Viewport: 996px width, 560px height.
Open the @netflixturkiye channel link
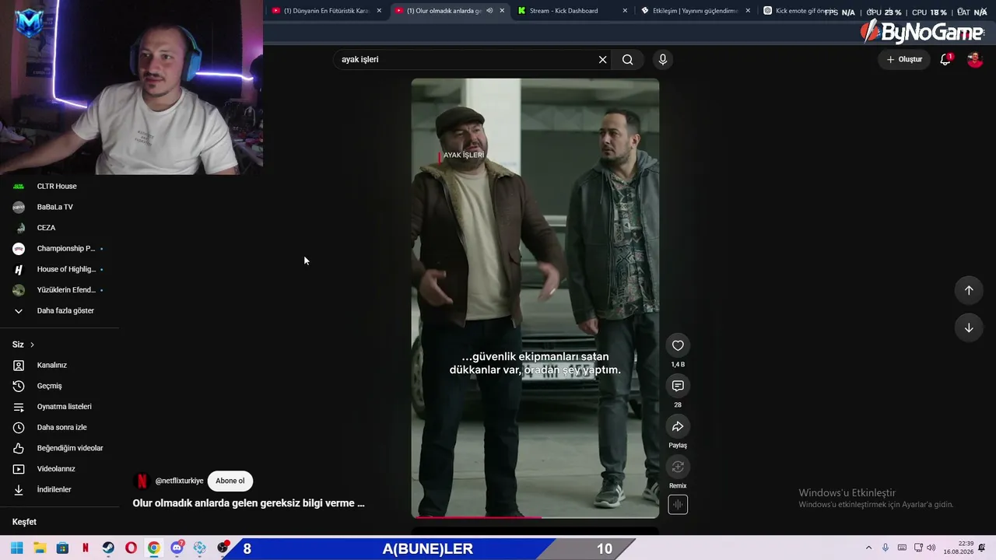(x=179, y=481)
